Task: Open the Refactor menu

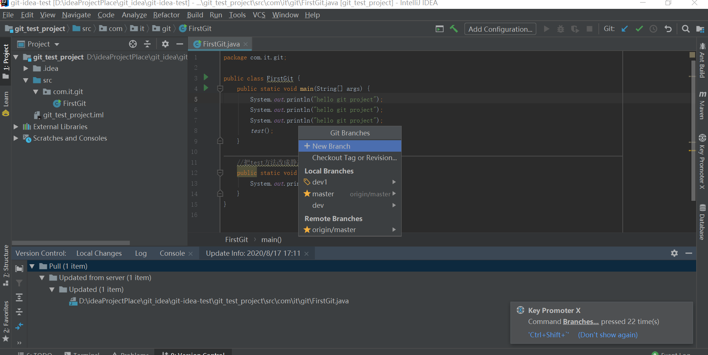Action: pos(166,15)
